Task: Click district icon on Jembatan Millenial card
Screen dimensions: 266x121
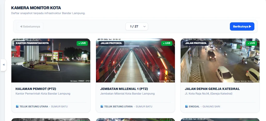Action: point(102,106)
